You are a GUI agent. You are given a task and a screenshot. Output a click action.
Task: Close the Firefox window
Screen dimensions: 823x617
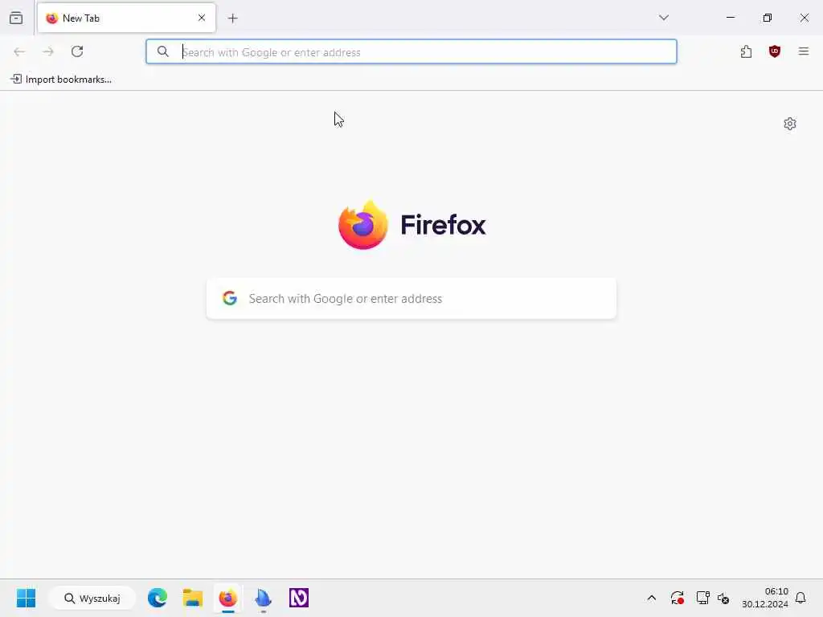[804, 18]
